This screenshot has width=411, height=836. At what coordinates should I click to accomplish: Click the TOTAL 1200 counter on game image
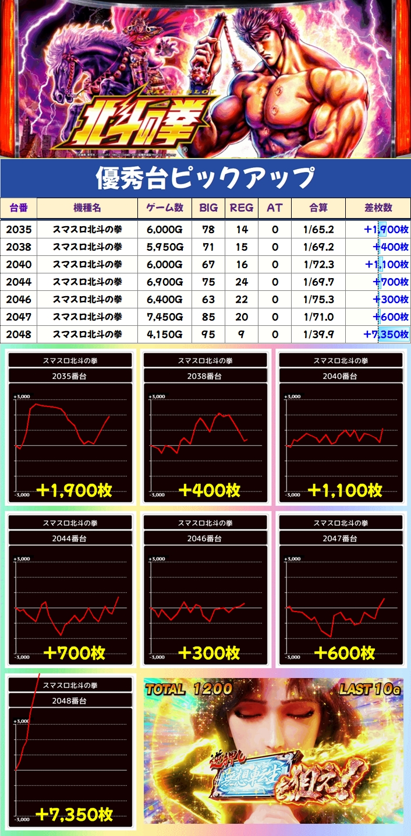coord(189,689)
